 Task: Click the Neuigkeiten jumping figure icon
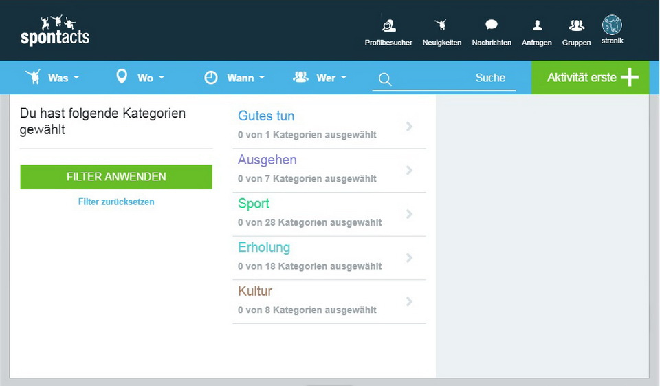441,25
